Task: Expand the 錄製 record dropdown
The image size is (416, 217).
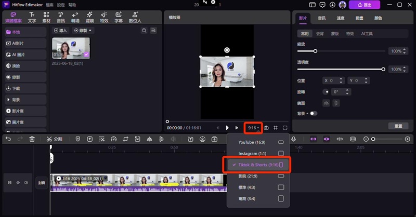Action: pyautogui.click(x=83, y=31)
